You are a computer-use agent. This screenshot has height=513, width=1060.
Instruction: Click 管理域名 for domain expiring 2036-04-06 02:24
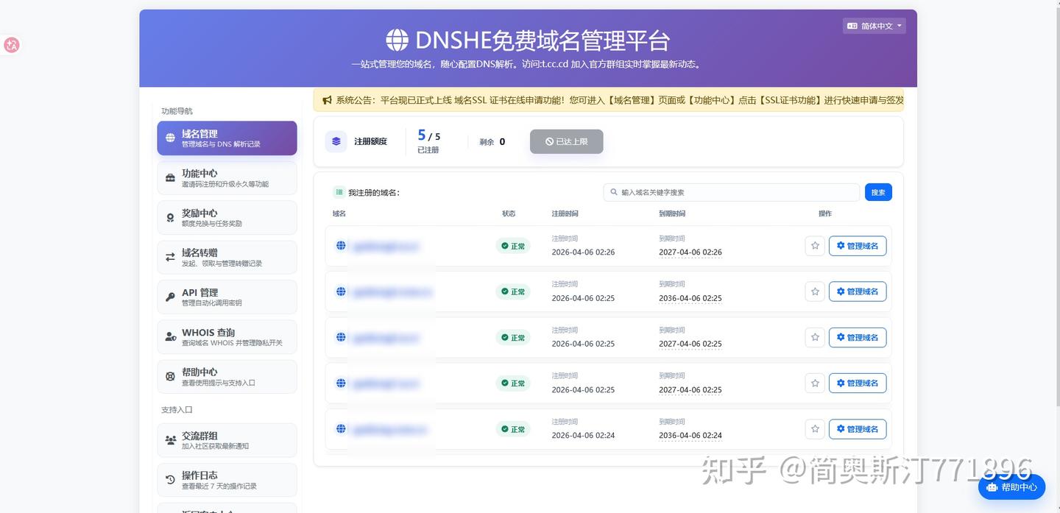point(858,429)
